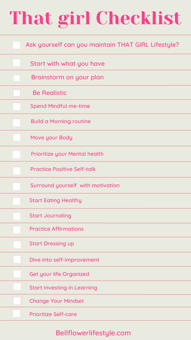
Task: Mark Dive into self-improvement checkbox
Action: [x=17, y=259]
